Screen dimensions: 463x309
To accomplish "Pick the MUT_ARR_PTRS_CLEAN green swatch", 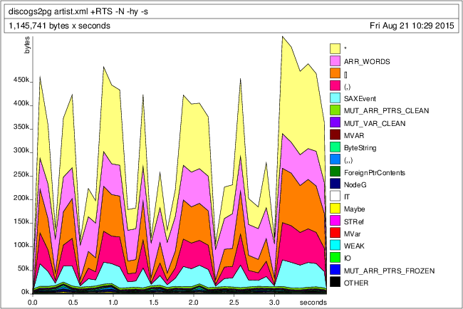I will (x=335, y=110).
